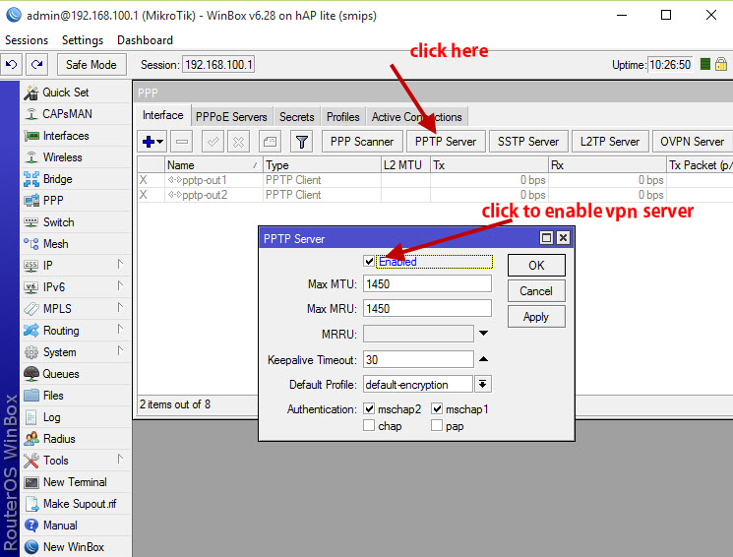This screenshot has width=733, height=557.
Task: Click the redo arrow button
Action: tap(37, 64)
